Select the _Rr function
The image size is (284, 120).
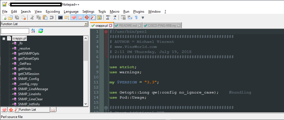pos(20,43)
